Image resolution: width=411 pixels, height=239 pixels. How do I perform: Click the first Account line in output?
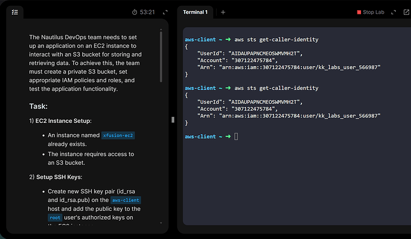click(237, 60)
